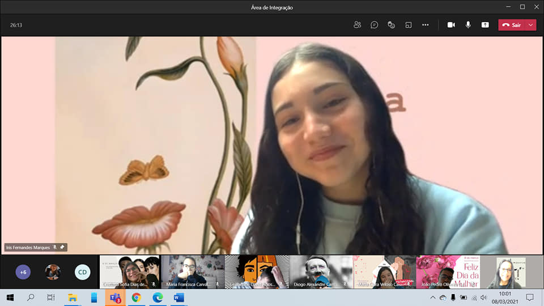The image size is (544, 306).
Task: Show the +6 additional participants
Action: (23, 273)
